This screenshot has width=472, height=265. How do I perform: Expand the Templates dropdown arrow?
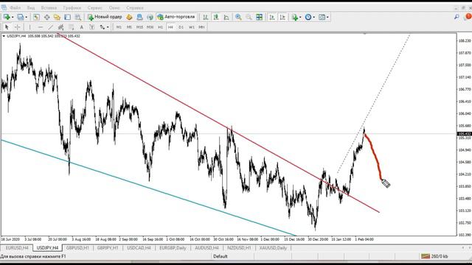(x=327, y=17)
